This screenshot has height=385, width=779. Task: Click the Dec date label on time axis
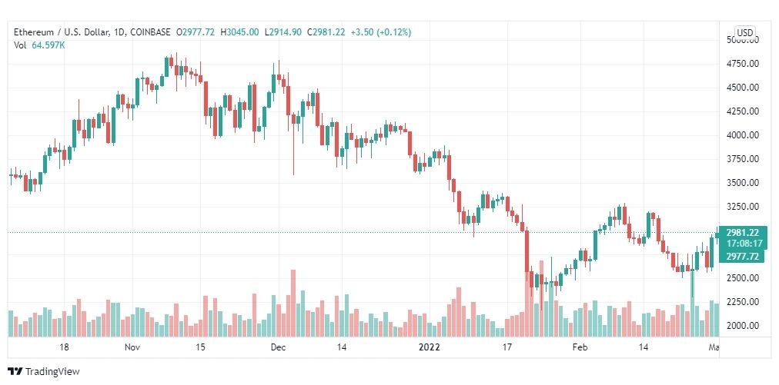[x=278, y=347]
